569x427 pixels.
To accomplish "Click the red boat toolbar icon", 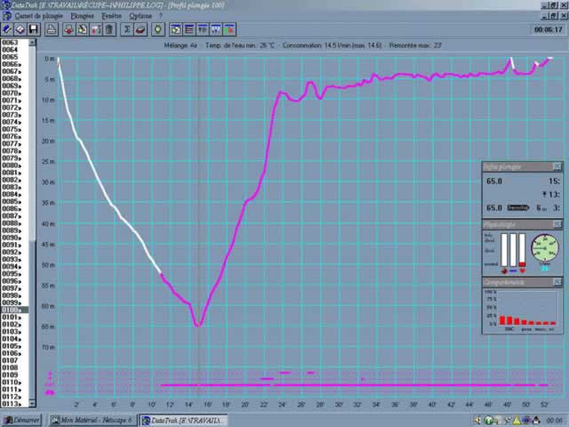I will click(x=140, y=29).
